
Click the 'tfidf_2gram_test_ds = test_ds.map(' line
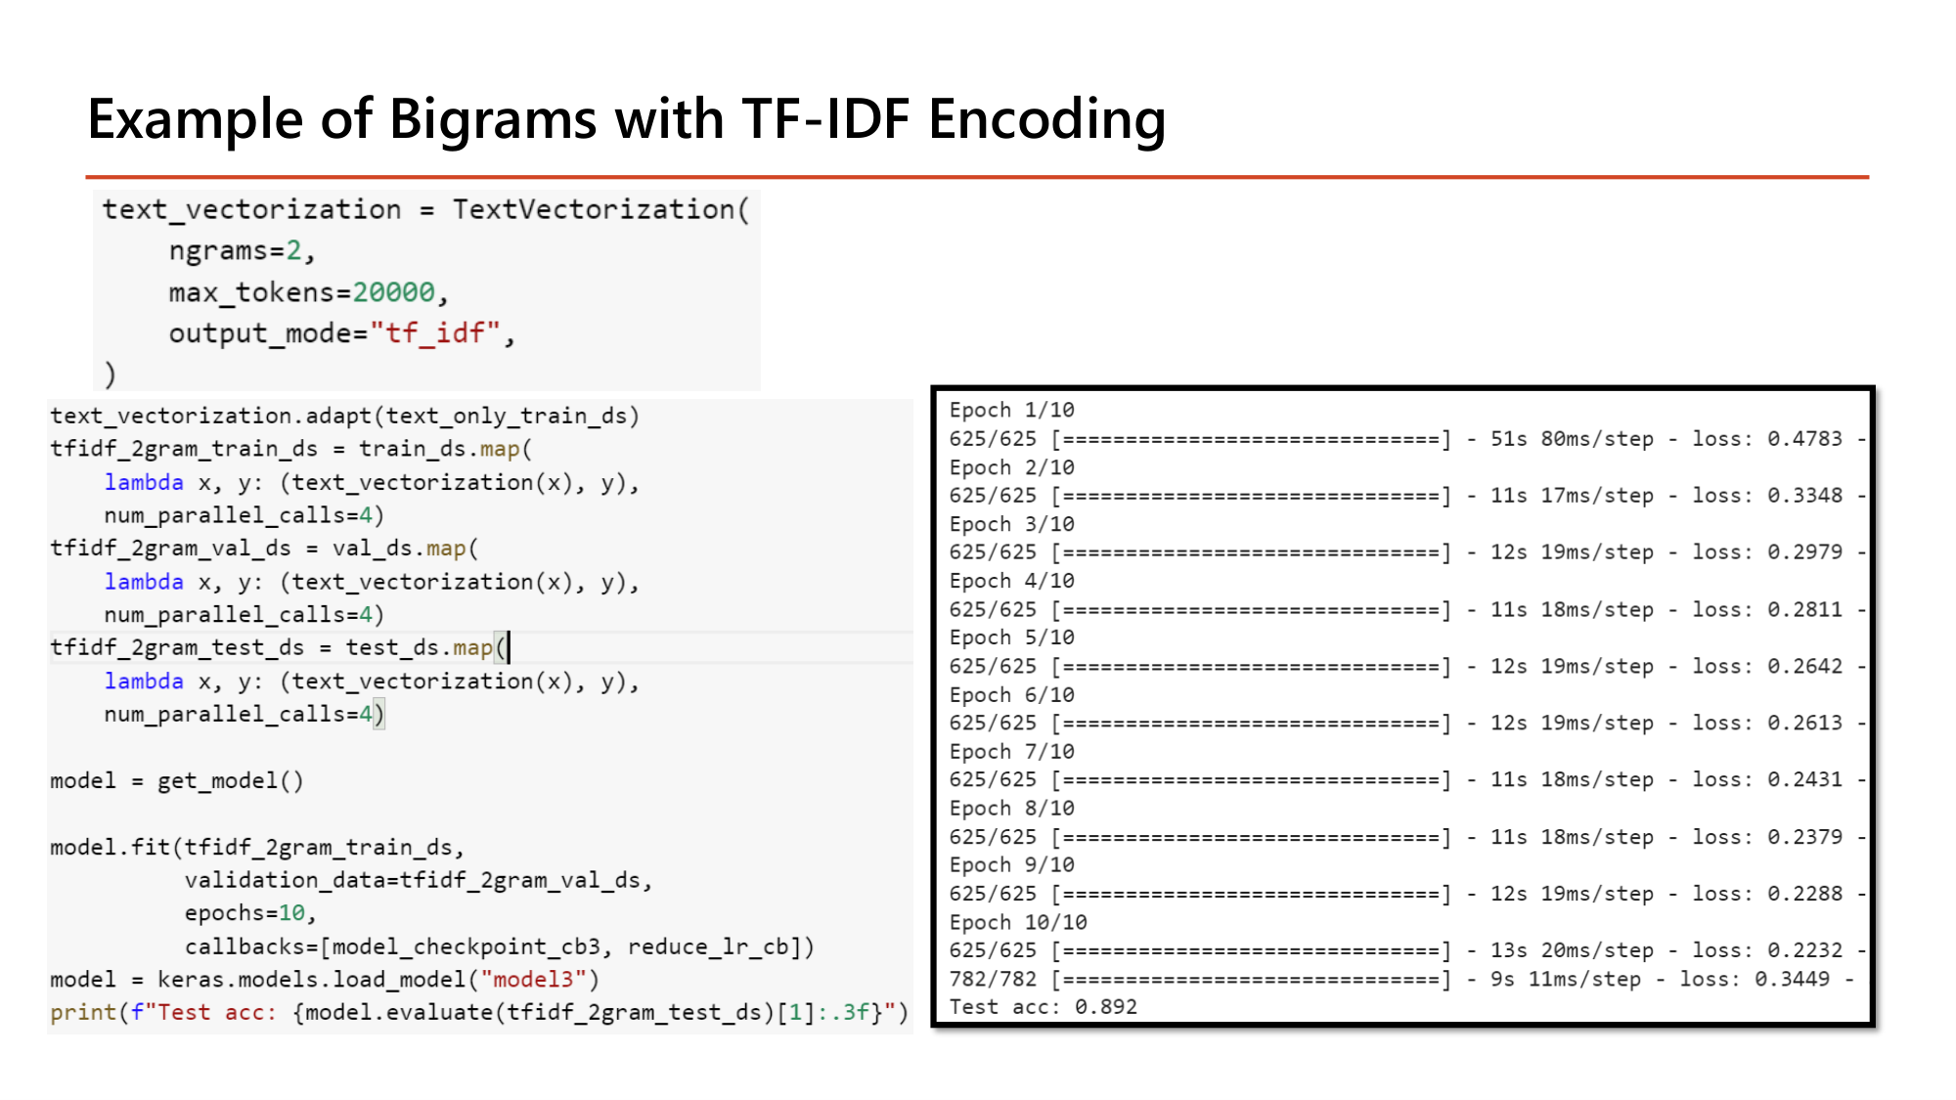click(x=279, y=647)
